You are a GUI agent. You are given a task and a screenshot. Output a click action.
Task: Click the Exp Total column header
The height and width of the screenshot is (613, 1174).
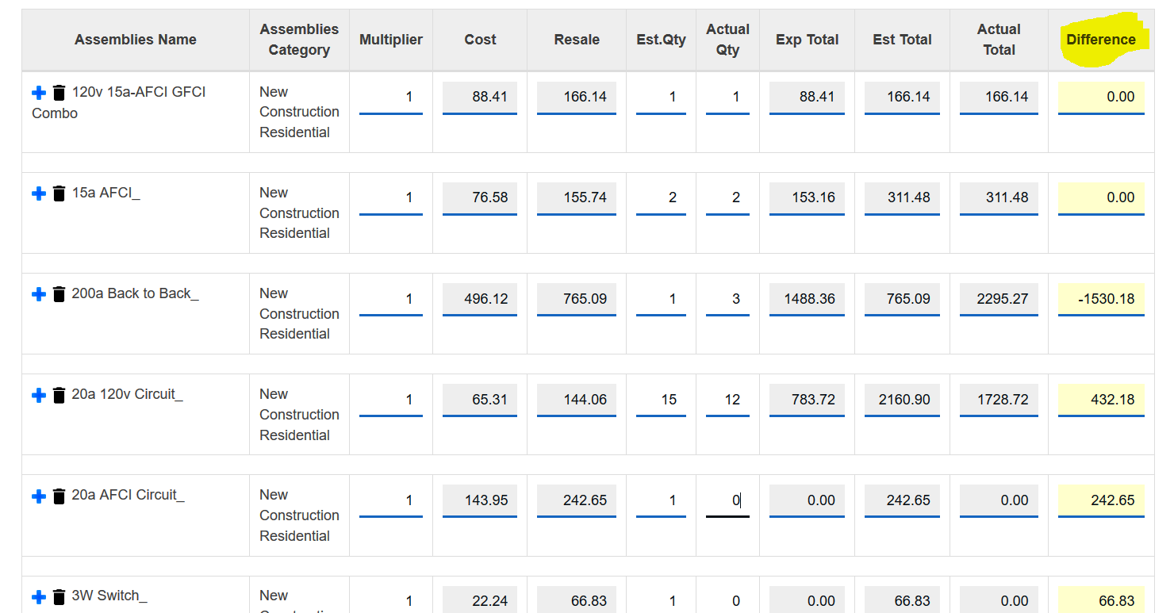(807, 40)
